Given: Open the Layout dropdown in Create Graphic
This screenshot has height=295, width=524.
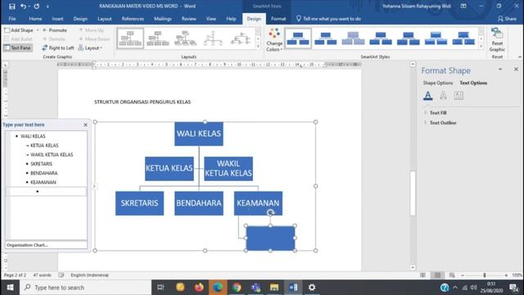Looking at the screenshot, I should 90,48.
